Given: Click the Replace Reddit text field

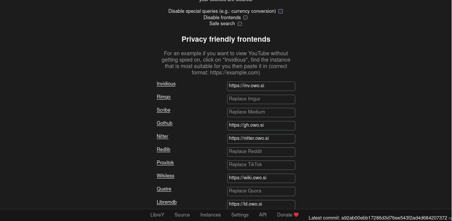Looking at the screenshot, I should [x=261, y=152].
